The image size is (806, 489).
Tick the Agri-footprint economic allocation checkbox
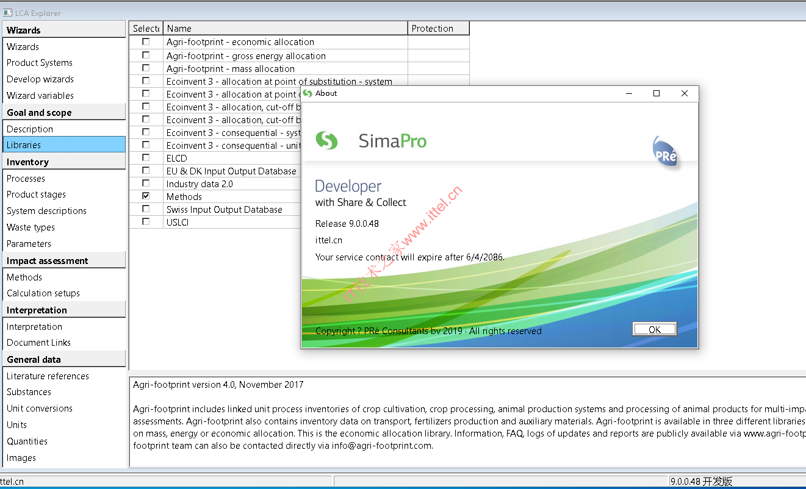click(x=146, y=41)
